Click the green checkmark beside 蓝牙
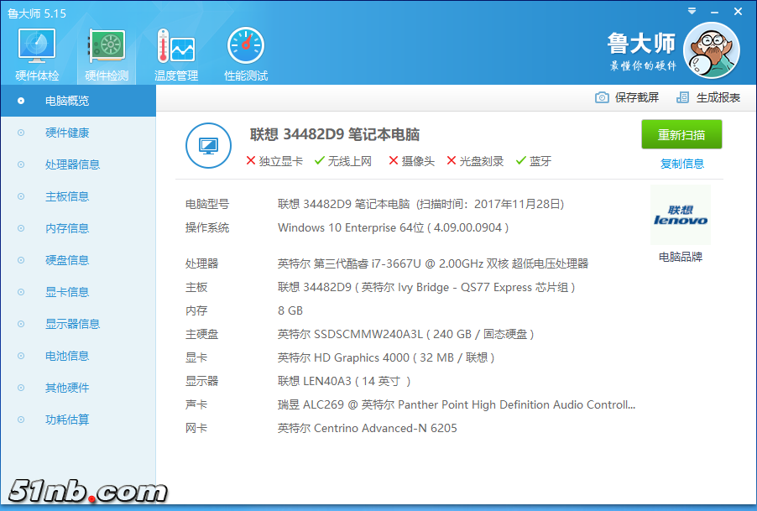 [522, 160]
